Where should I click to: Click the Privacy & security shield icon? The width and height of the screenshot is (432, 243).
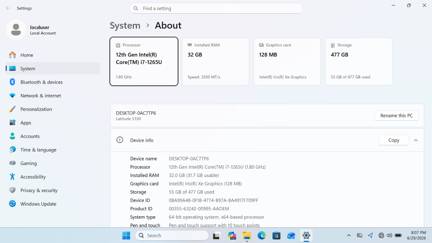pos(12,190)
